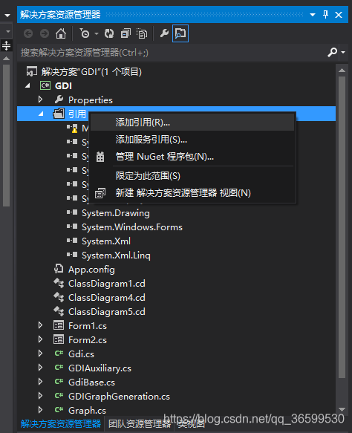The height and width of the screenshot is (433, 352).
Task: Select ClassDiagram1.cd file
Action: pyautogui.click(x=107, y=284)
